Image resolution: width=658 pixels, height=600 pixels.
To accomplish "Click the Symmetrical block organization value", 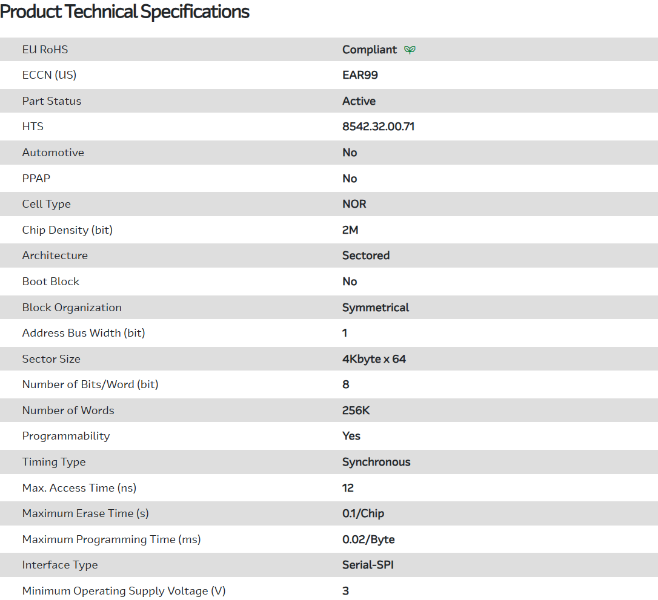I will point(375,308).
